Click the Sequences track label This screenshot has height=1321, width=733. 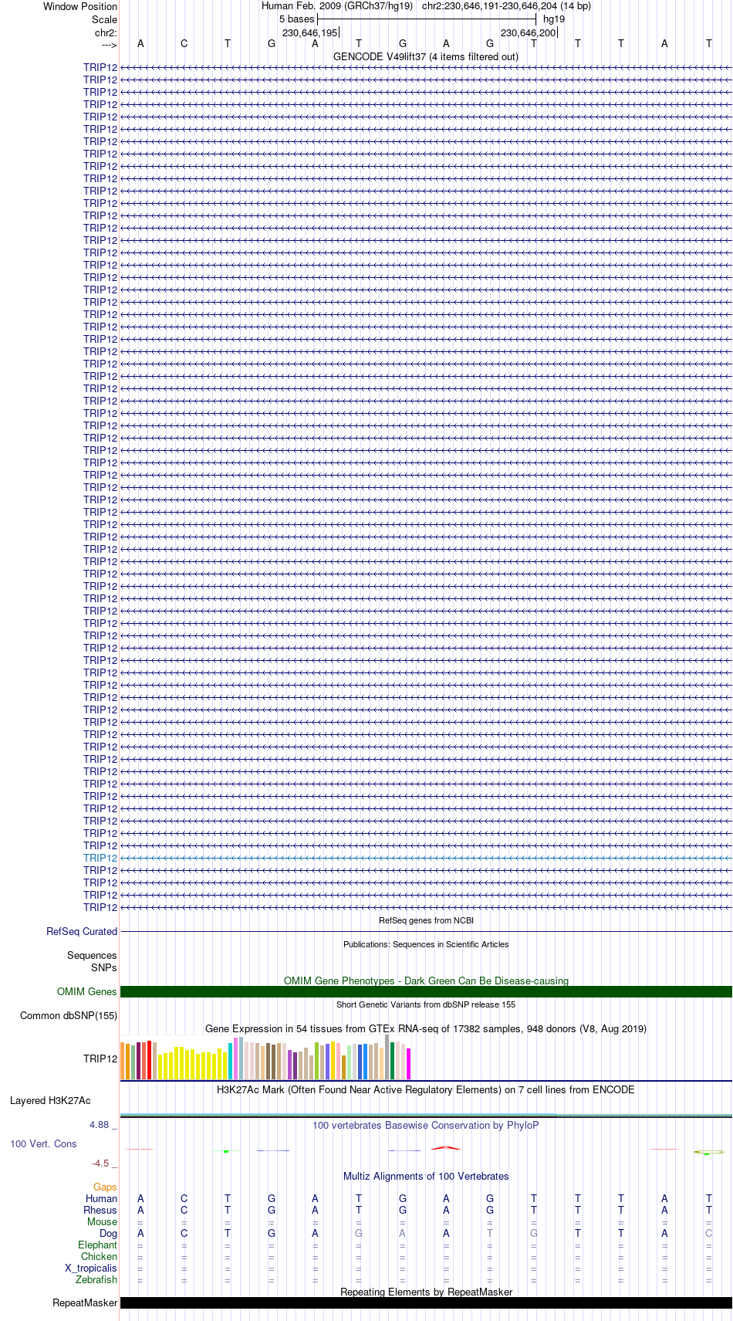(x=92, y=955)
